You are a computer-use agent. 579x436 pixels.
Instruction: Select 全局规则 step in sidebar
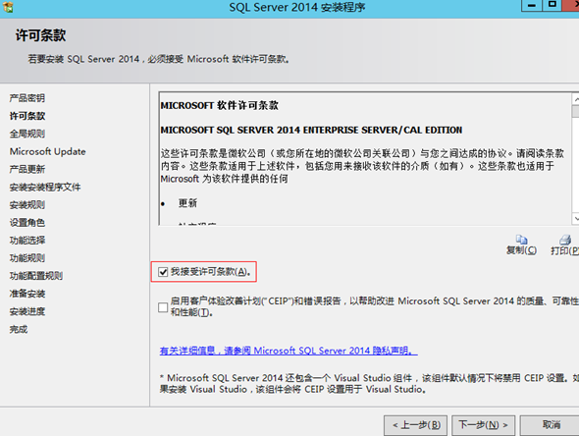coord(27,134)
